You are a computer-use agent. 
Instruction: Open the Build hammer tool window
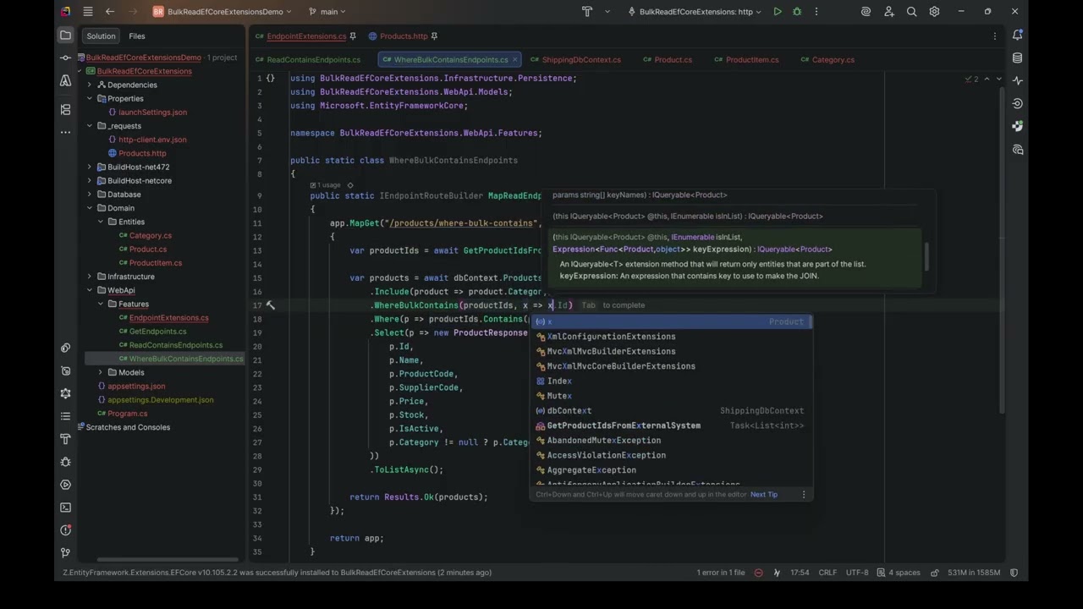(x=65, y=439)
